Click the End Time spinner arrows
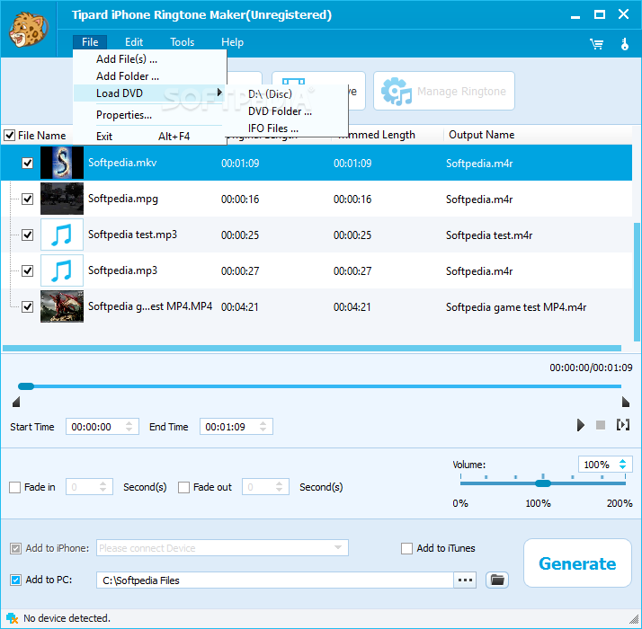Image resolution: width=642 pixels, height=629 pixels. pos(263,427)
